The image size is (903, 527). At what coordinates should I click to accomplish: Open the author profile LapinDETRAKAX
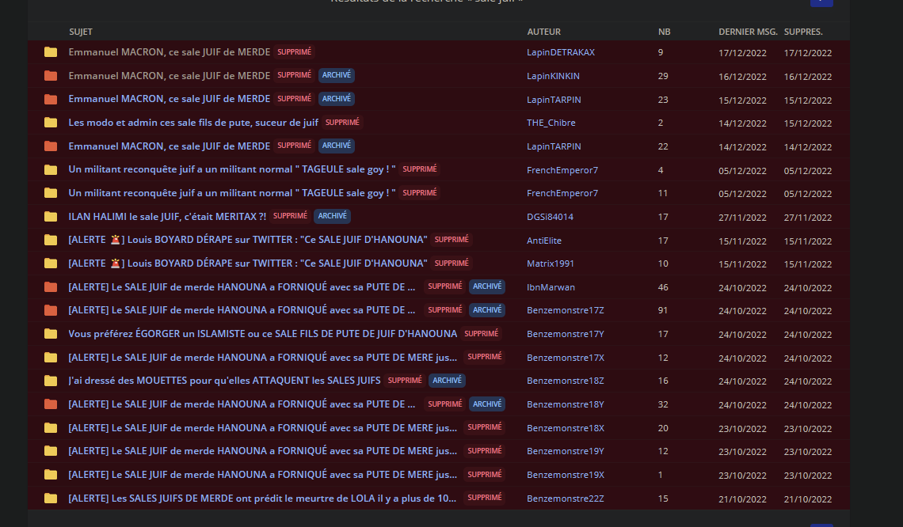tap(560, 52)
